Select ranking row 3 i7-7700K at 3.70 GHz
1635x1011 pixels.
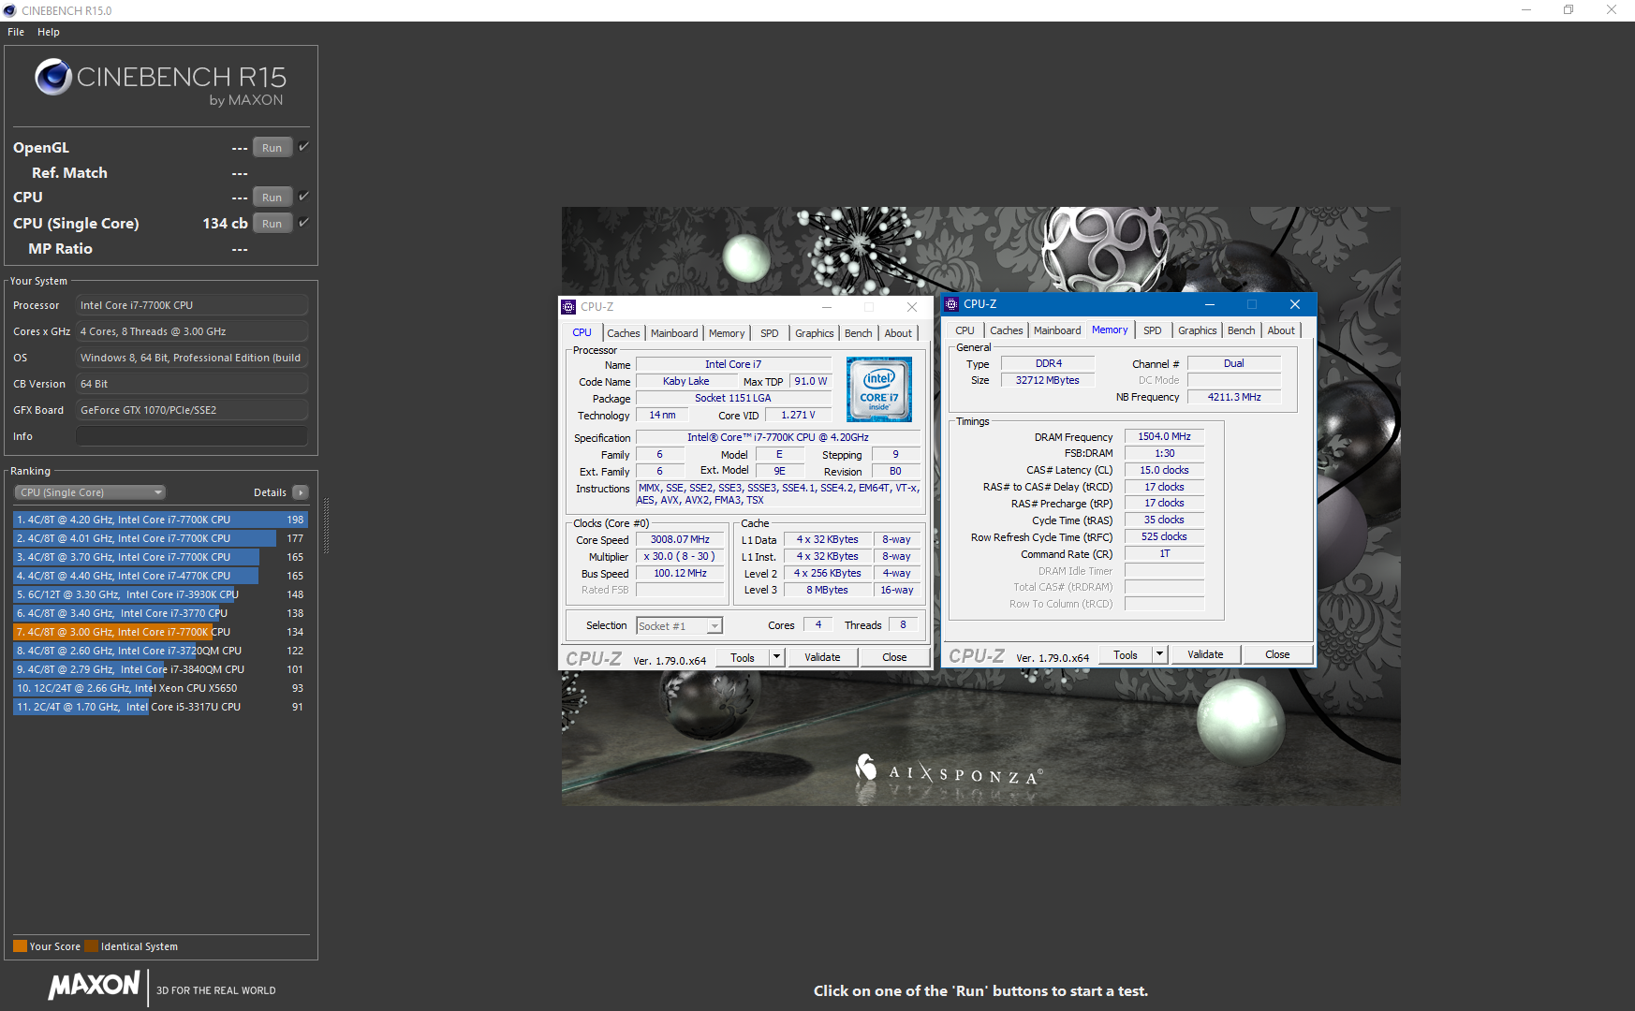click(160, 557)
